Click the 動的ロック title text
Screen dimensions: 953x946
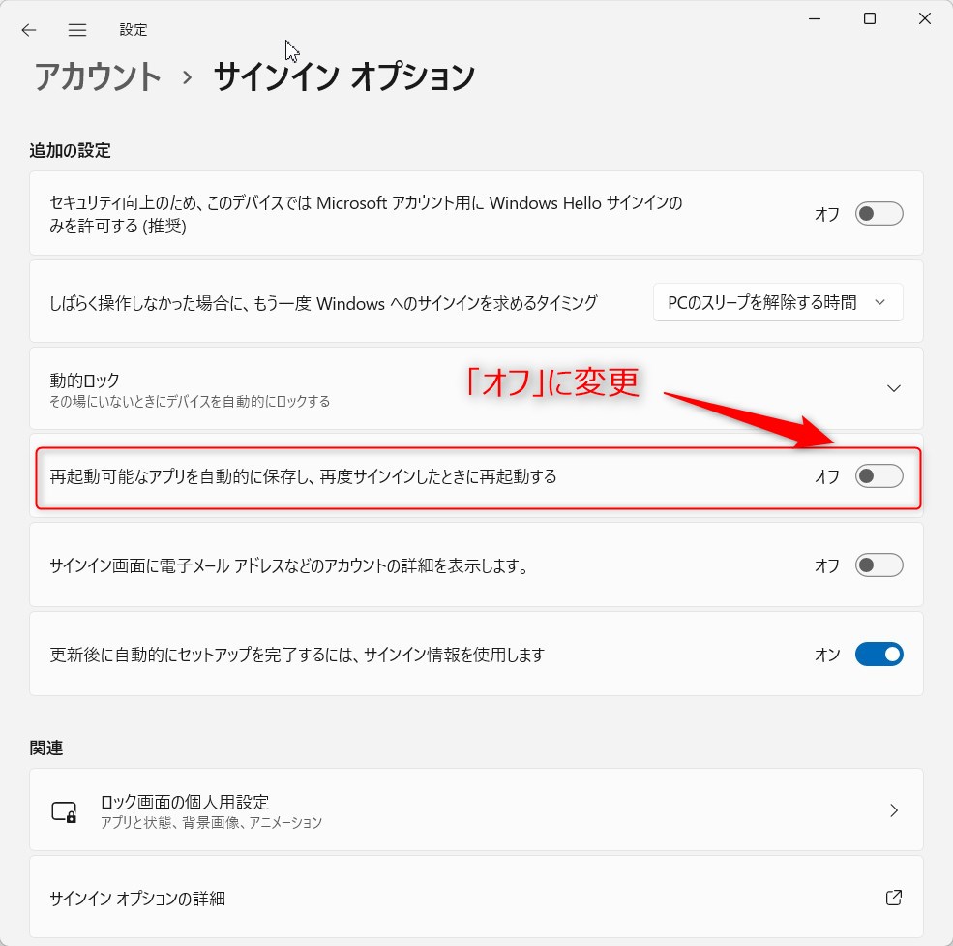pos(84,381)
